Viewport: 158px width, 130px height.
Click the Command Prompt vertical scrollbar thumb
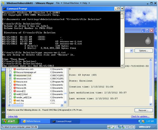122,17
